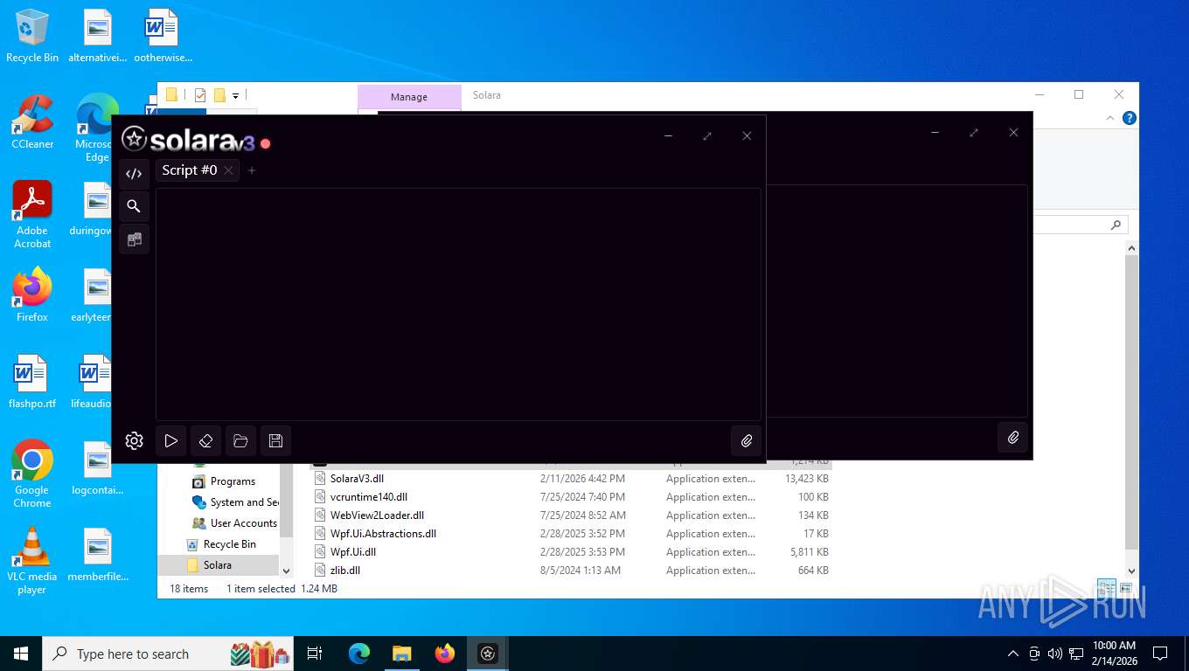Open notification center icon
The width and height of the screenshot is (1189, 671).
click(1160, 654)
